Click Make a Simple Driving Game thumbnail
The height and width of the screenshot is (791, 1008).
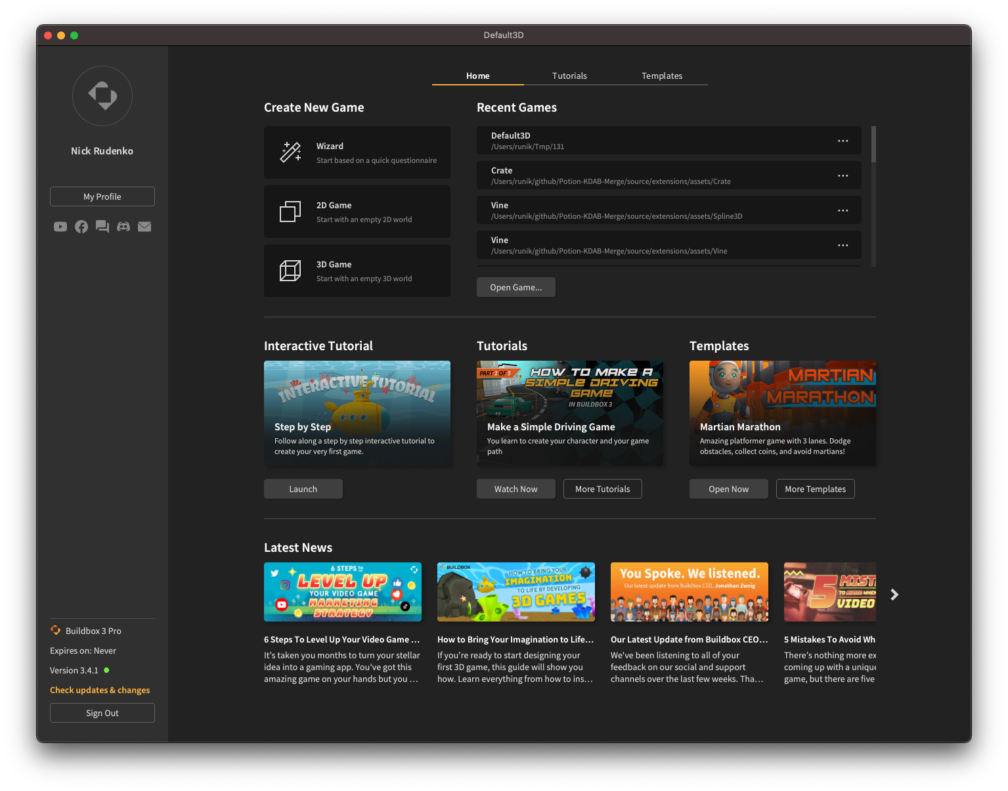(570, 414)
